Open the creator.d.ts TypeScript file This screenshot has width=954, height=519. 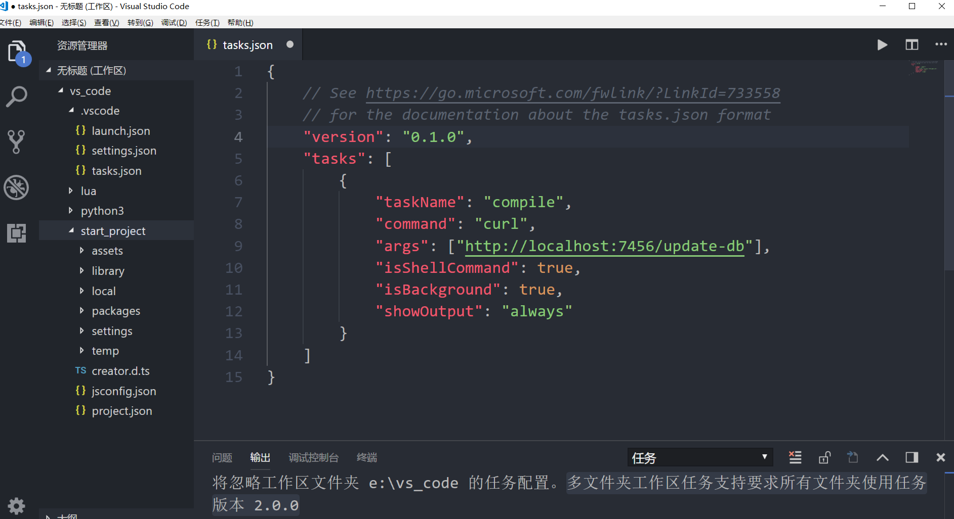coord(120,371)
